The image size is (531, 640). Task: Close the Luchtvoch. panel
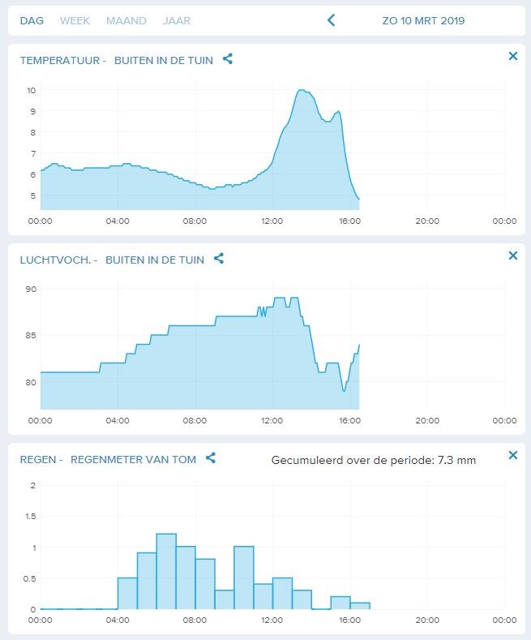click(x=513, y=256)
